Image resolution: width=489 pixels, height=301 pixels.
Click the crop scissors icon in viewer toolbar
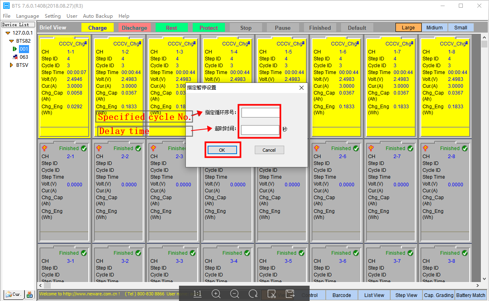point(272,294)
